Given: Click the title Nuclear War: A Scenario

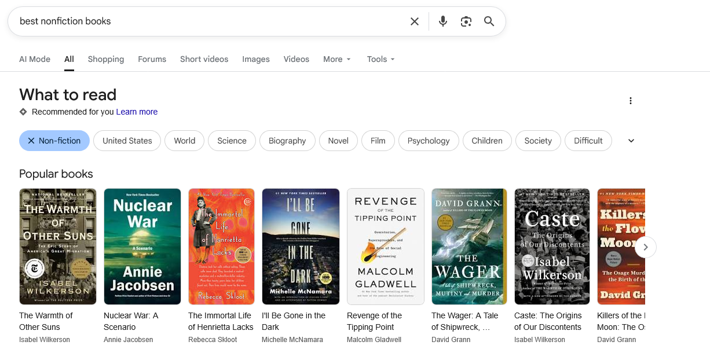Looking at the screenshot, I should point(131,321).
